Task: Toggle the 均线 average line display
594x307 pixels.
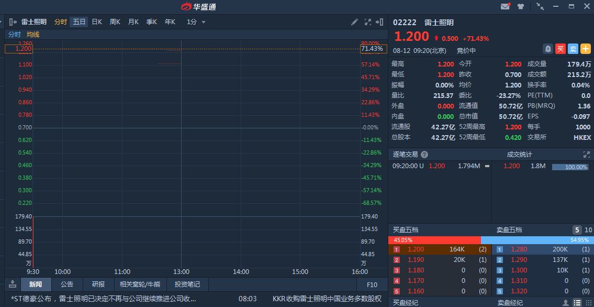Action: point(33,35)
